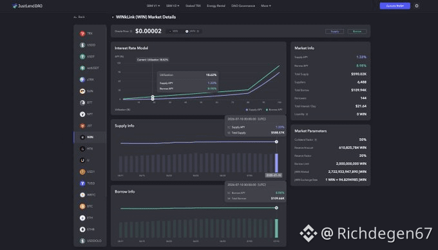Open DAO Governance menu item

coord(243,6)
